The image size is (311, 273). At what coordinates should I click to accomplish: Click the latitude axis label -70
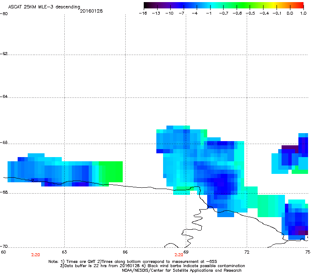[x=4, y=247]
